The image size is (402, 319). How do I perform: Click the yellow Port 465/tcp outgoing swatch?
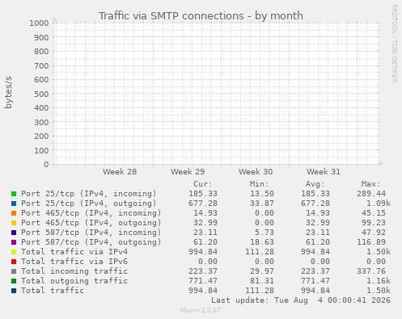tap(14, 223)
